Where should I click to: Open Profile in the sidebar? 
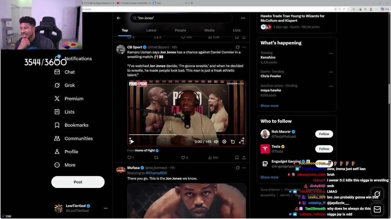[x=66, y=152]
